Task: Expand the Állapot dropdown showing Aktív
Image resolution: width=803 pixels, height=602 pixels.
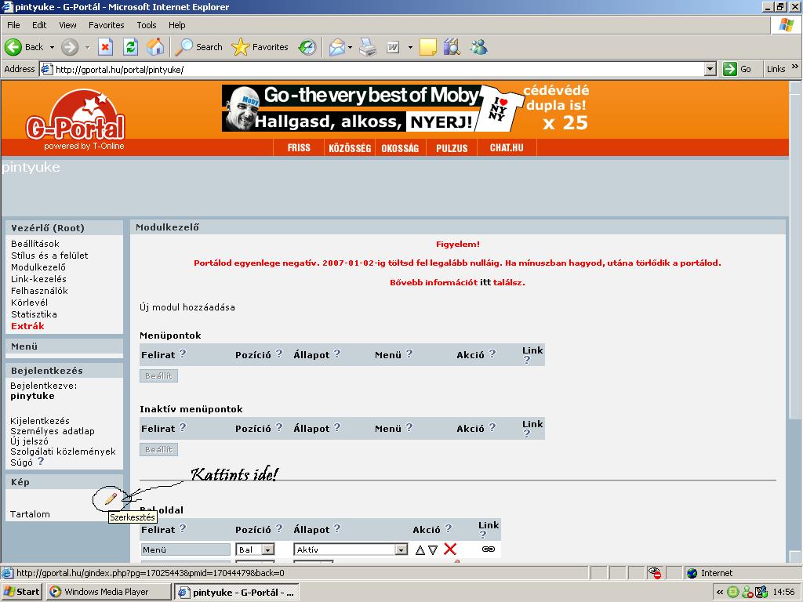Action: tap(401, 550)
